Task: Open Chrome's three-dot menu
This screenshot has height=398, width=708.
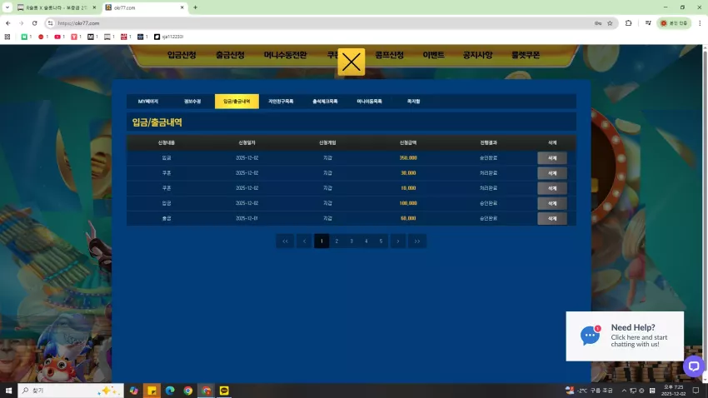Action: coord(700,23)
